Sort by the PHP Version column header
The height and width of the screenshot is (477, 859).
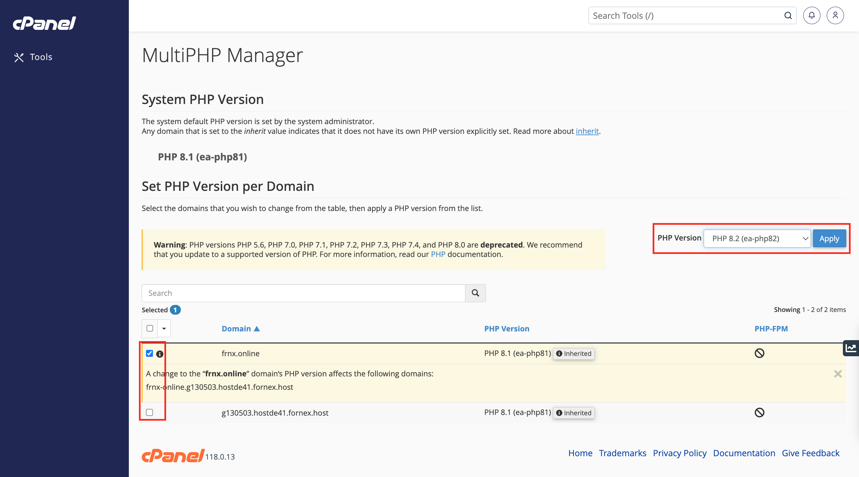(x=507, y=329)
